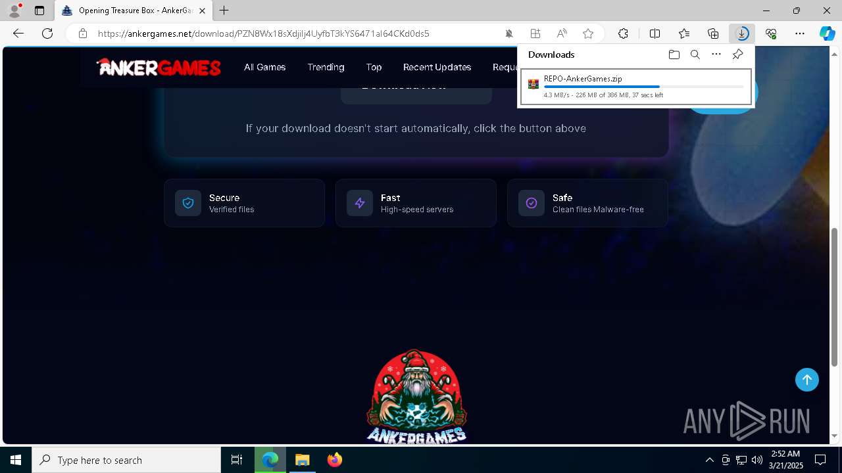
Task: Toggle the Downloads toolbar button
Action: click(742, 34)
